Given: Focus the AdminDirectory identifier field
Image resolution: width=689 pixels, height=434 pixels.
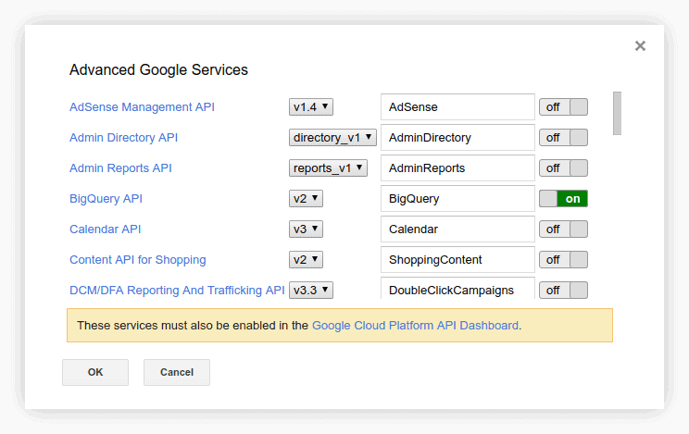Looking at the screenshot, I should pos(457,138).
